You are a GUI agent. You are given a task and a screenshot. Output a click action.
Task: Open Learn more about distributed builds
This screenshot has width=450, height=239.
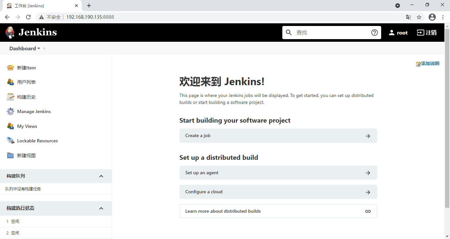tap(278, 211)
